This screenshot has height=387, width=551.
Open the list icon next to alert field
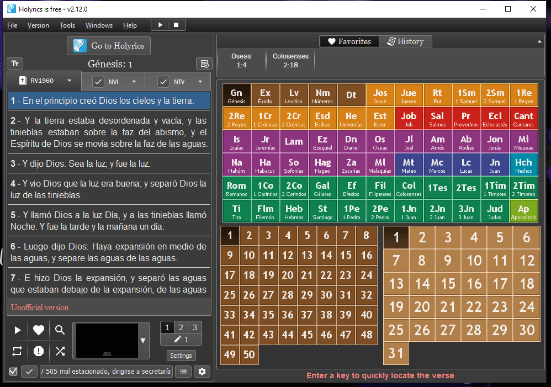[x=183, y=372]
